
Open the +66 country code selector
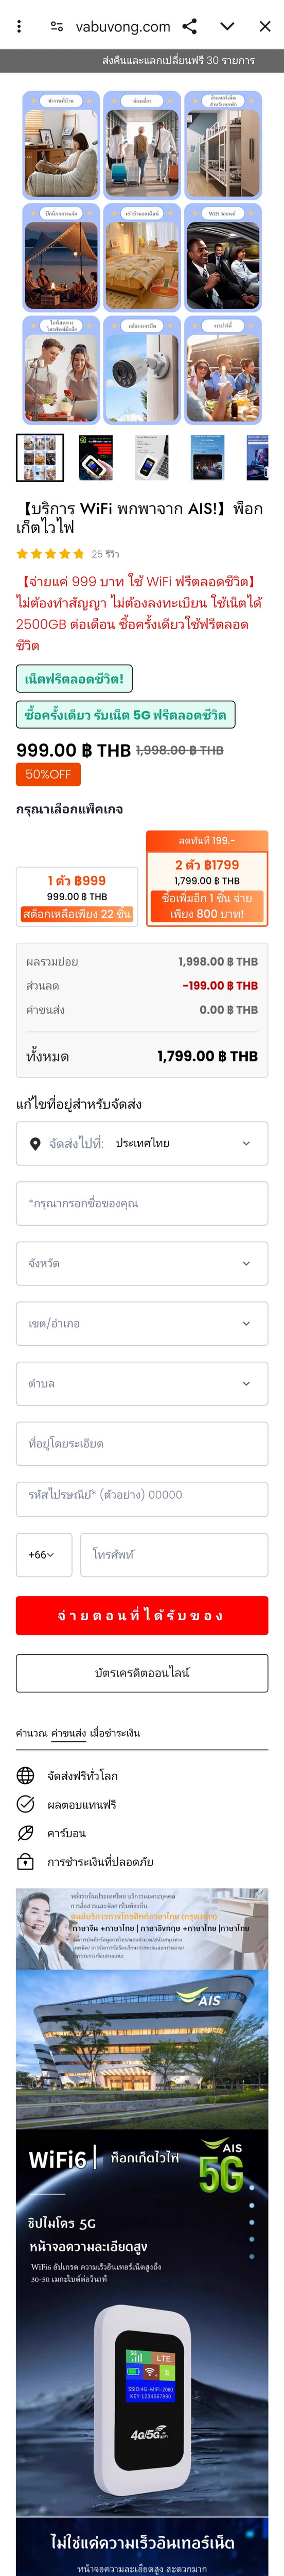44,1555
